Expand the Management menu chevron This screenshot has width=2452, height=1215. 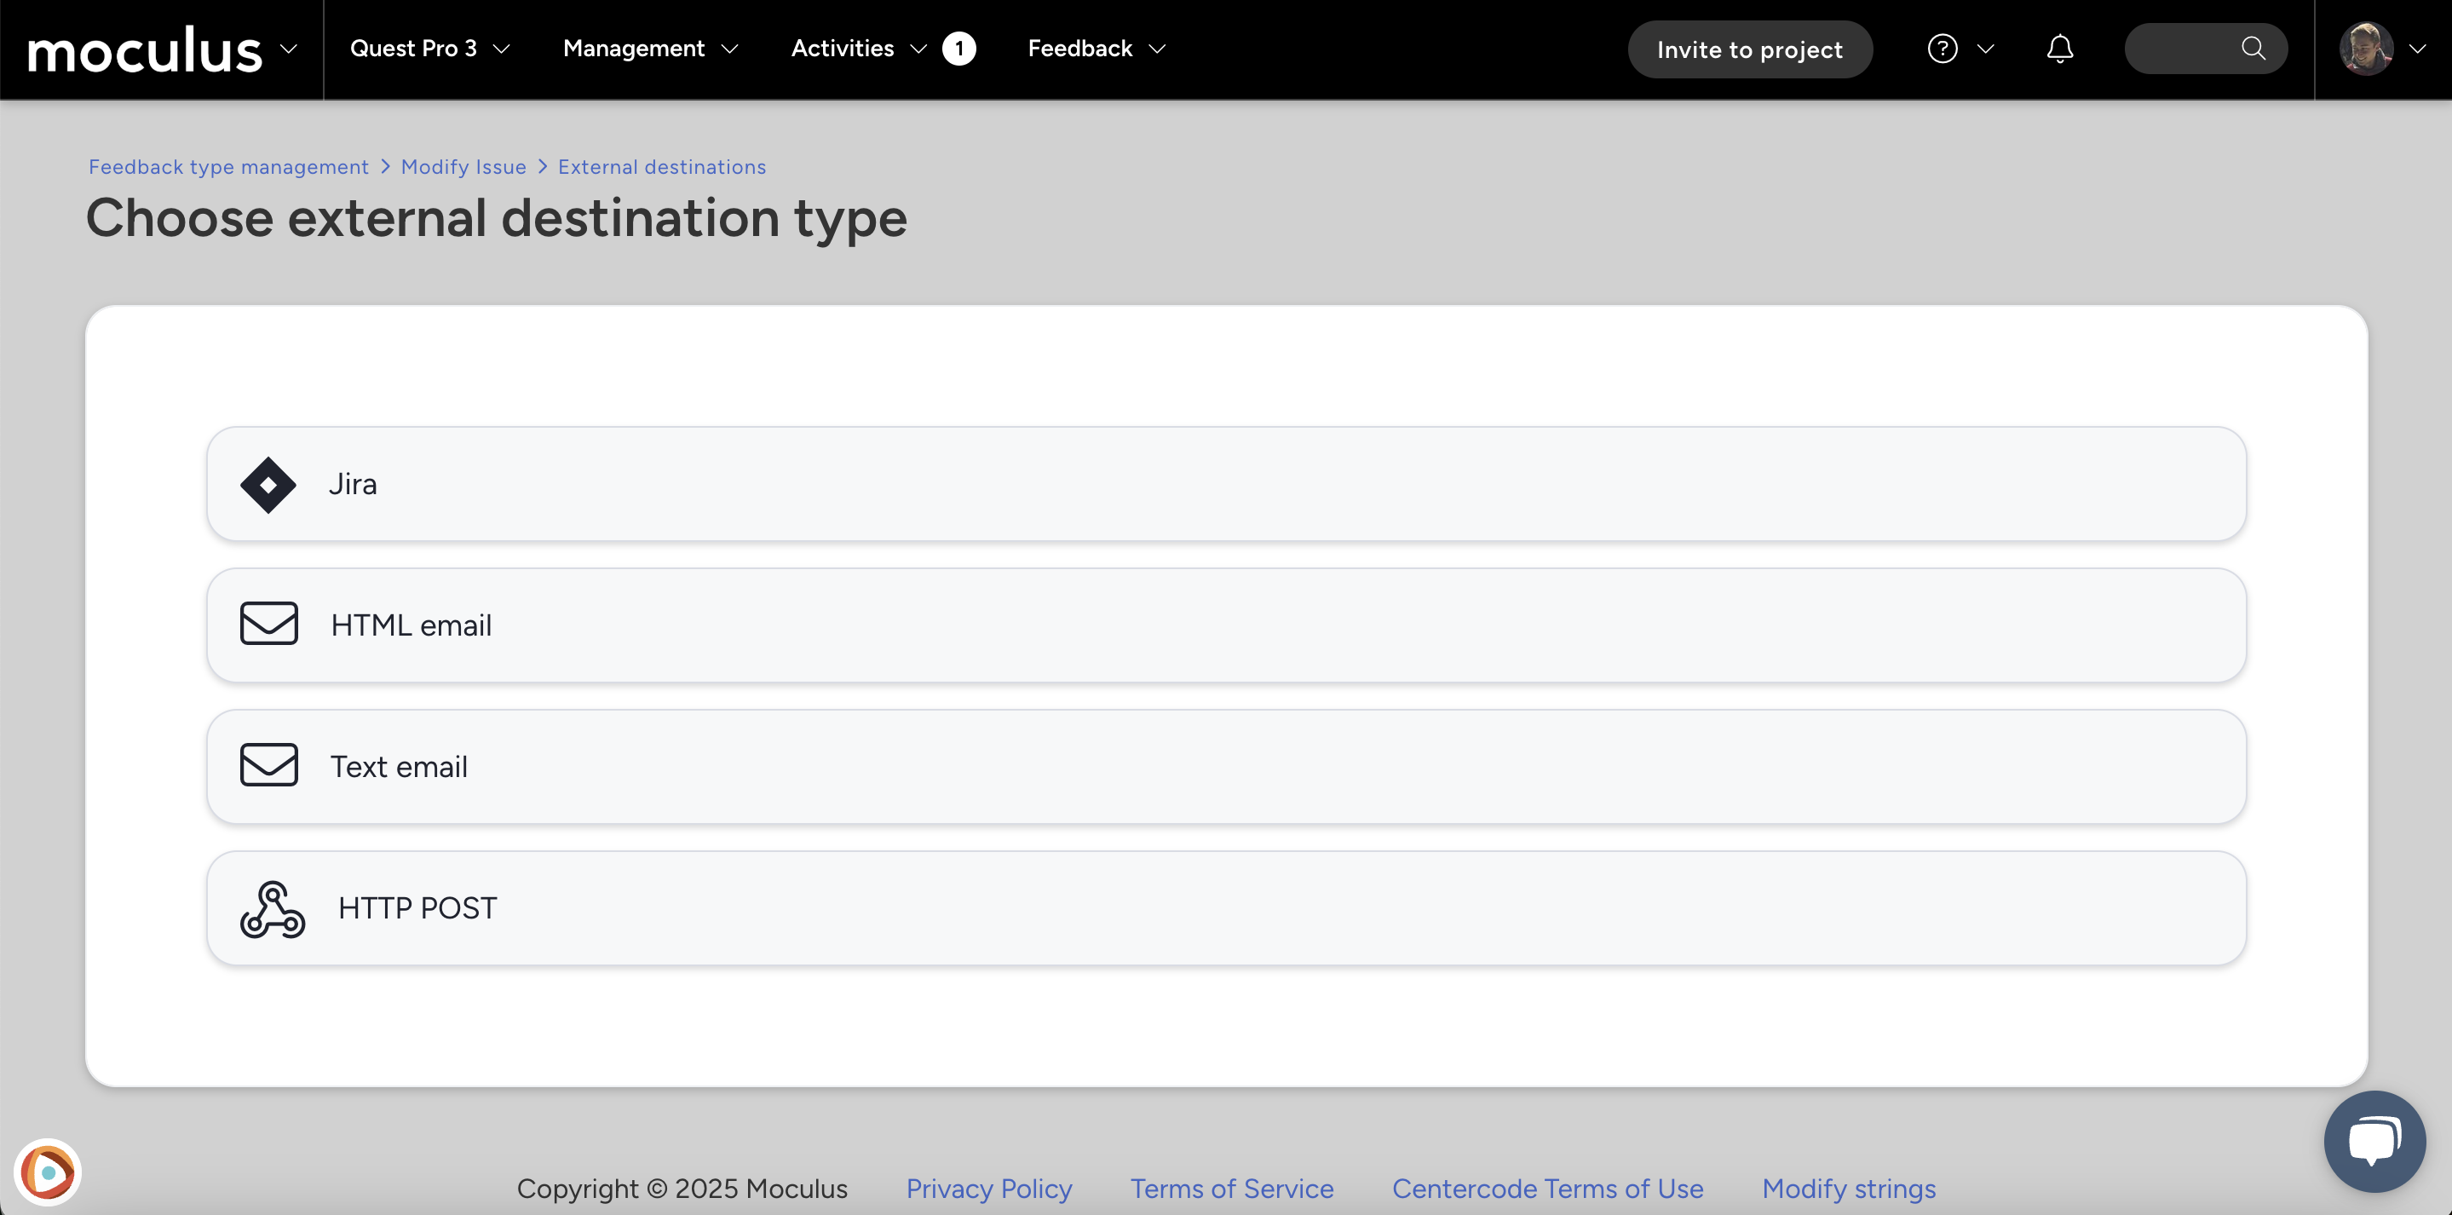(730, 49)
